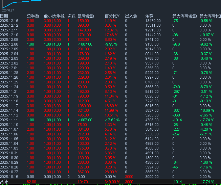Select the 余额 column header
This screenshot has height=185, width=221.
point(150,16)
